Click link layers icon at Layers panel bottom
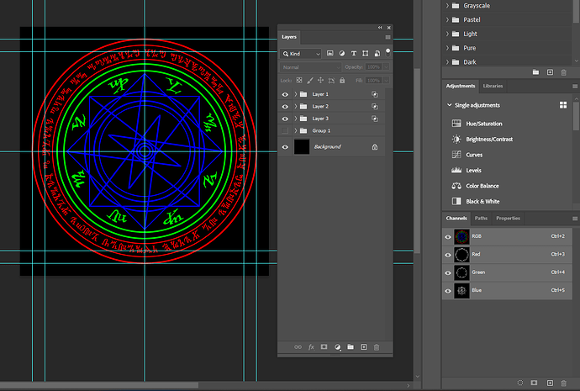The width and height of the screenshot is (580, 391). 298,347
